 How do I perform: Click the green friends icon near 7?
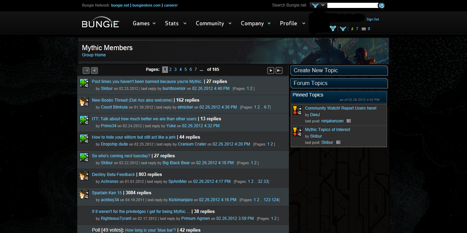352,29
